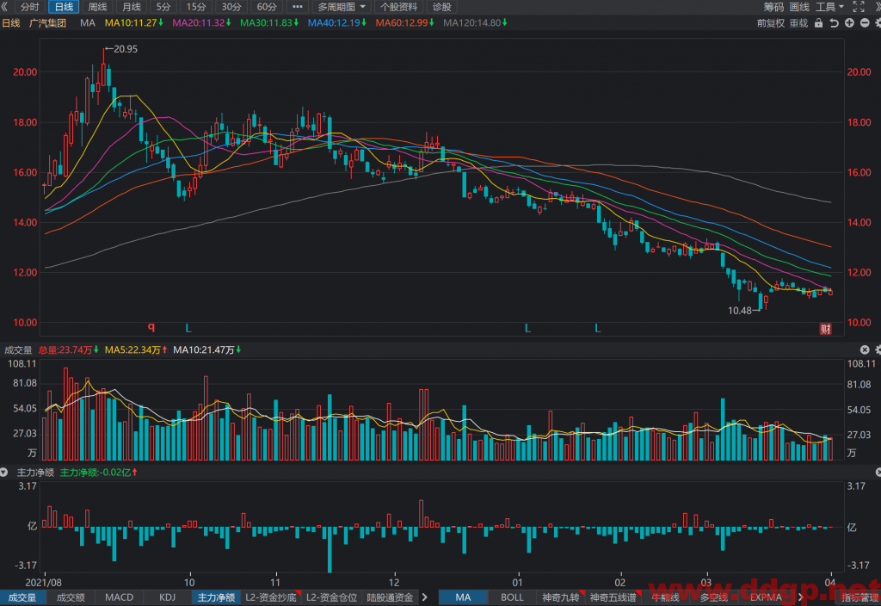Switch to the 周线 weekly tab
The image size is (881, 606).
[98, 7]
